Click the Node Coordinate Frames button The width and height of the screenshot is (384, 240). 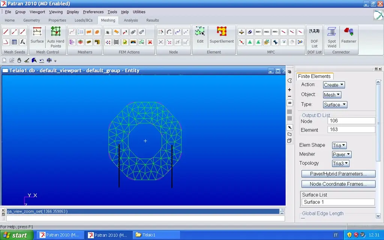coord(338,184)
